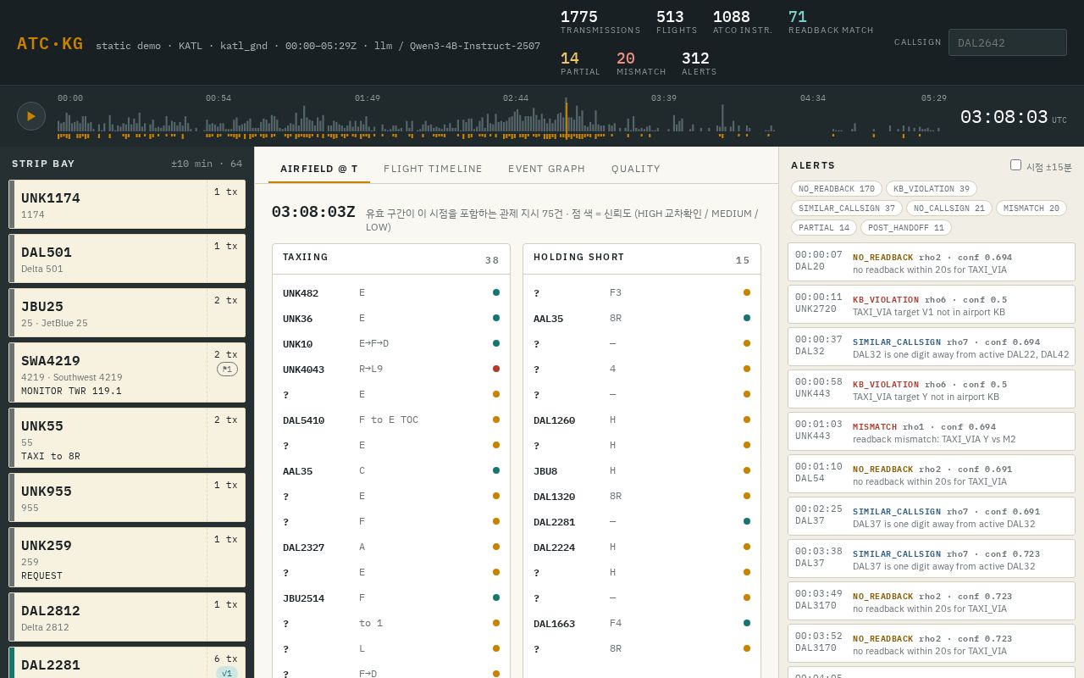Click the orange confidence dot for DAL5410

[x=496, y=420]
